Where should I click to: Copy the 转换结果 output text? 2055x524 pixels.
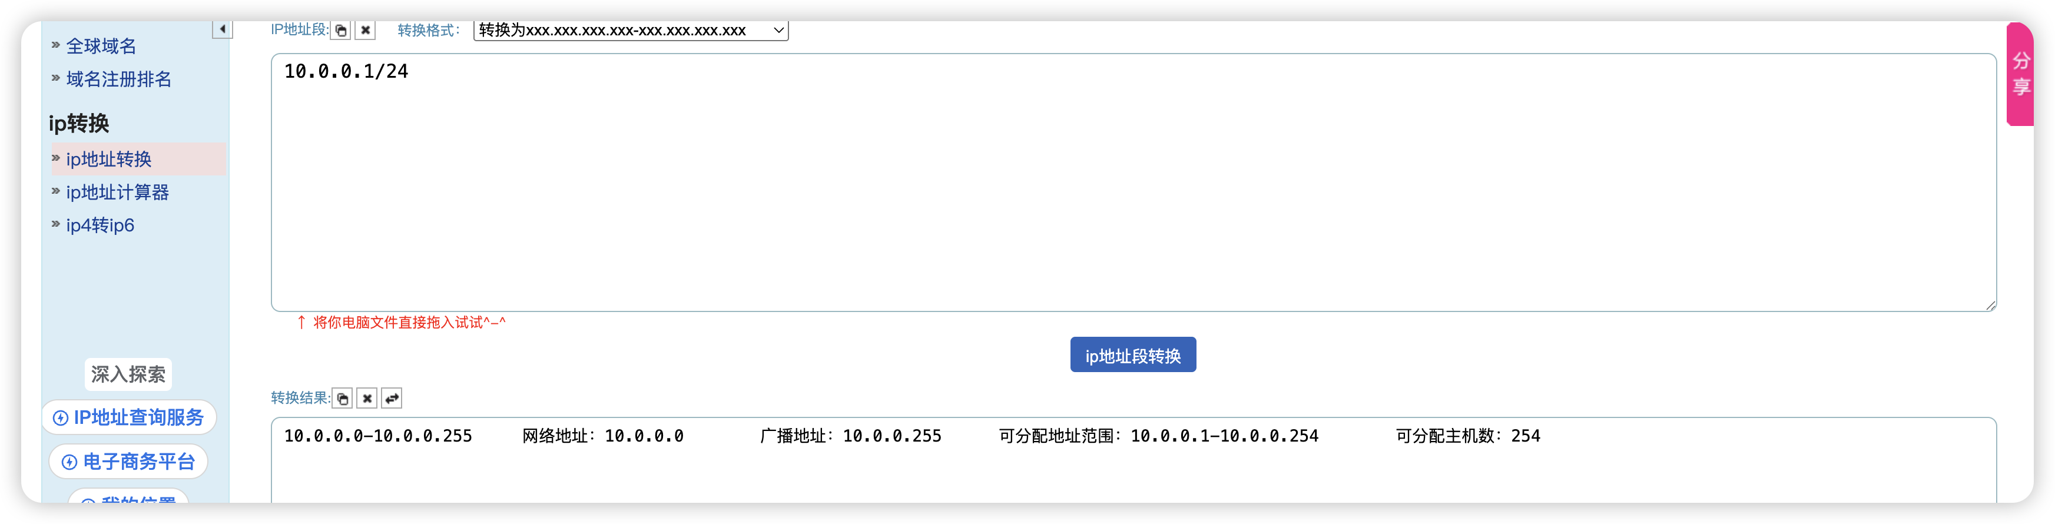click(x=342, y=398)
